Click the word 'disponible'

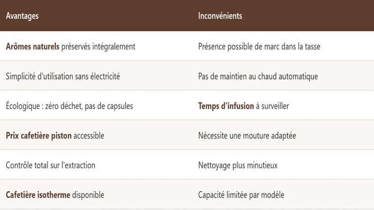click(88, 195)
